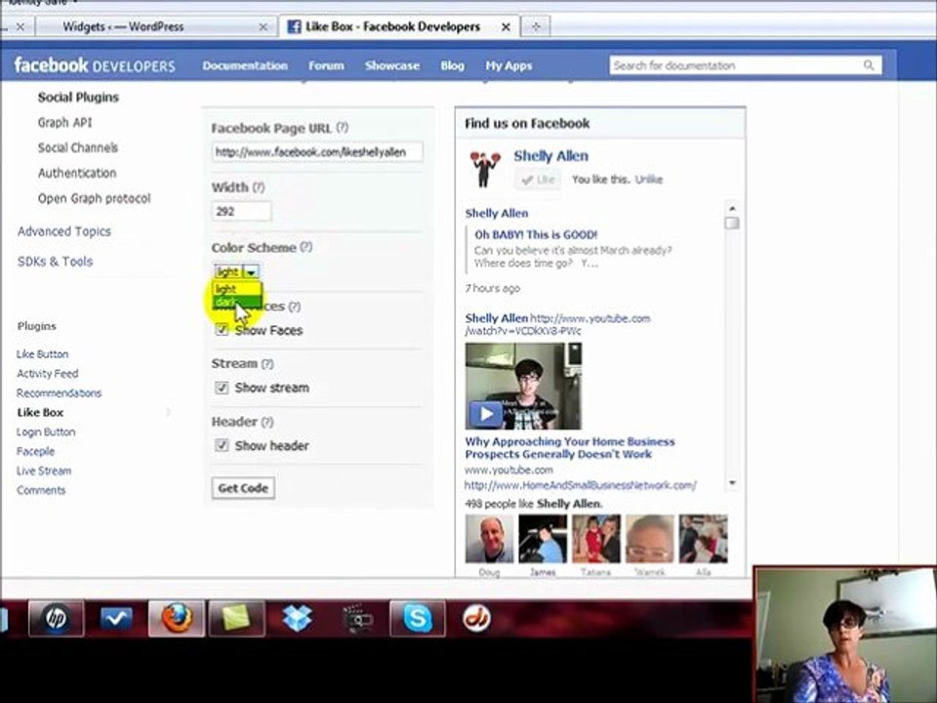Image resolution: width=937 pixels, height=703 pixels.
Task: Switch to Firefox in the taskbar
Action: pos(177,618)
